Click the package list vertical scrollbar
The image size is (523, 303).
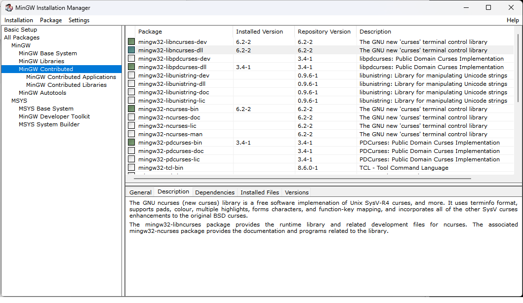518,69
